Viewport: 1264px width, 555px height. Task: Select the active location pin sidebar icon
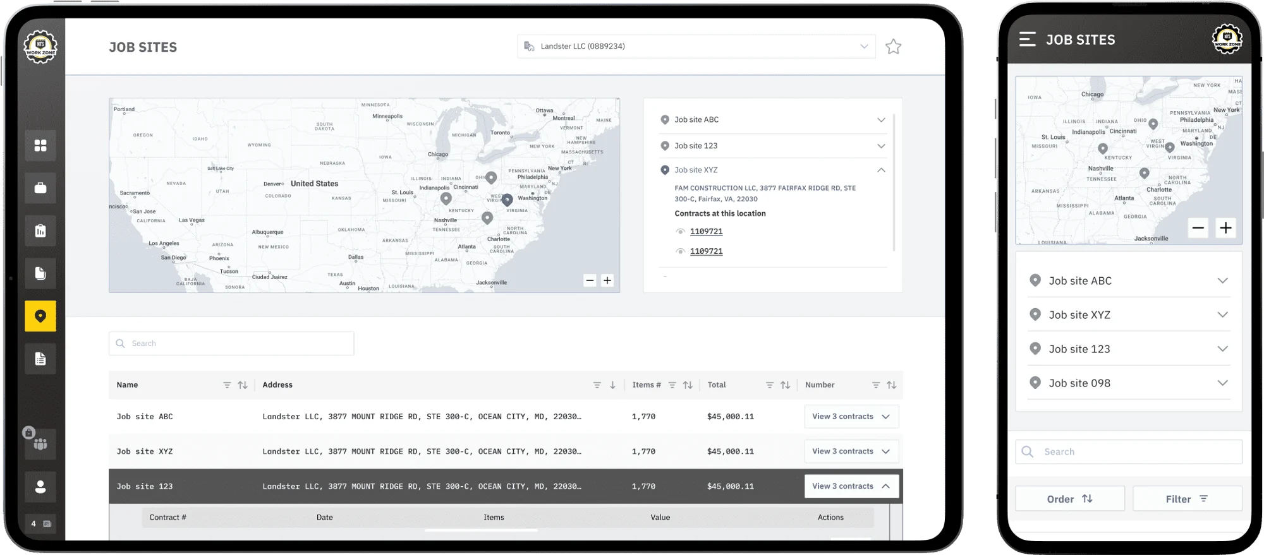click(40, 316)
